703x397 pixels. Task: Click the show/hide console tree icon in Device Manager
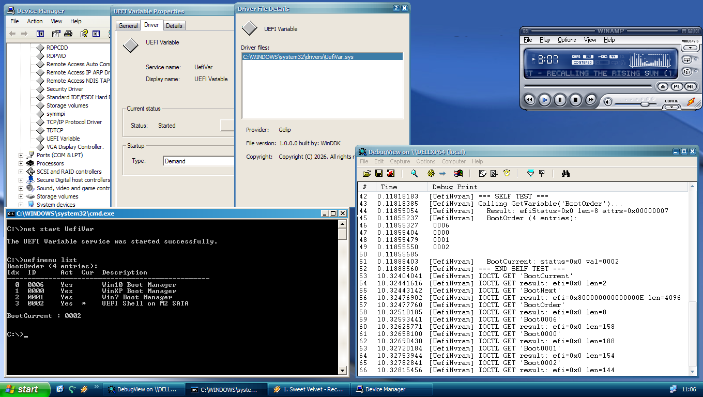40,34
